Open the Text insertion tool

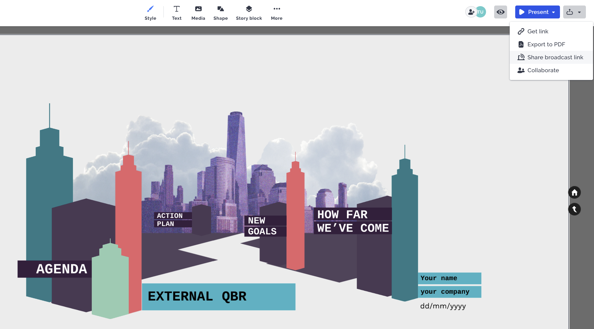click(x=177, y=12)
